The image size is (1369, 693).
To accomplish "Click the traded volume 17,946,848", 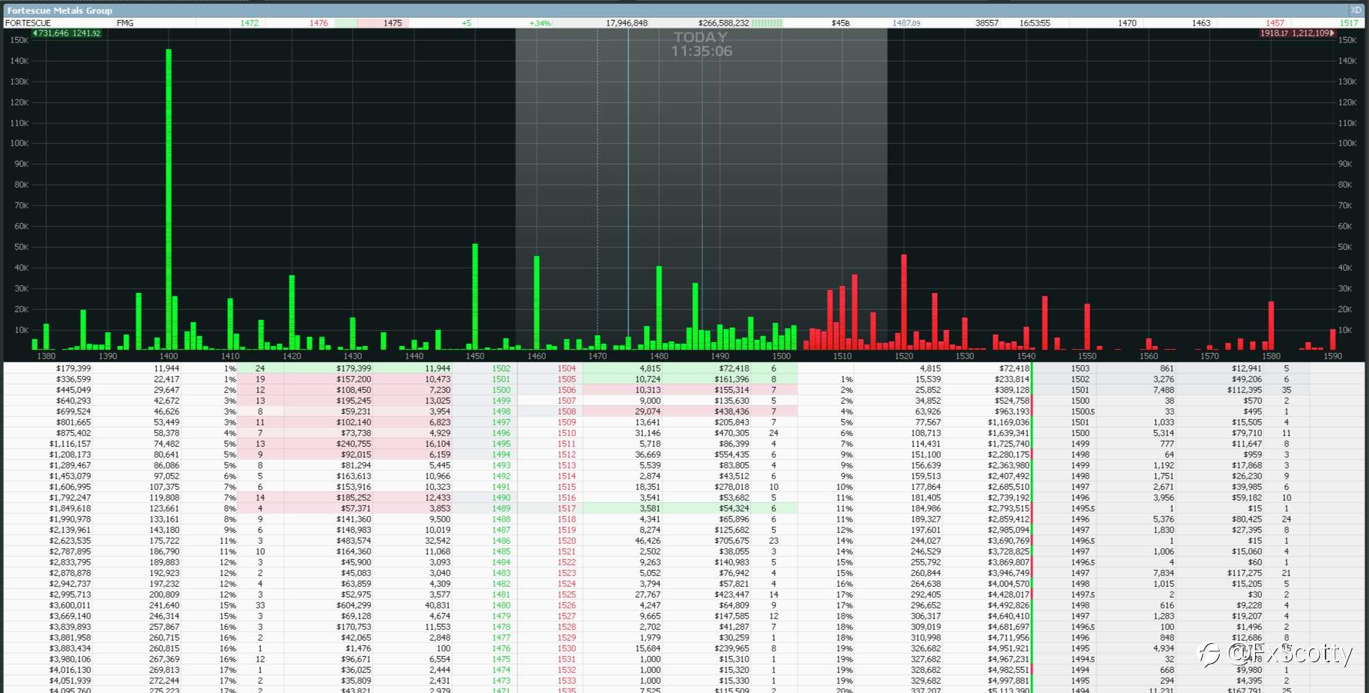I will [626, 23].
